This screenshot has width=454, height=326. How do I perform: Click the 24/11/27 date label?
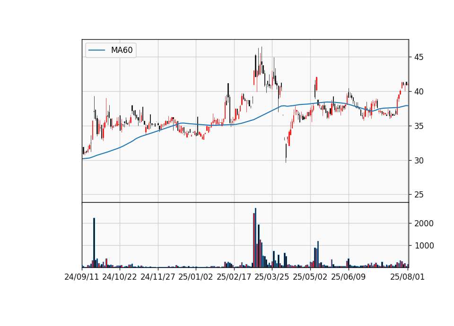click(x=158, y=277)
